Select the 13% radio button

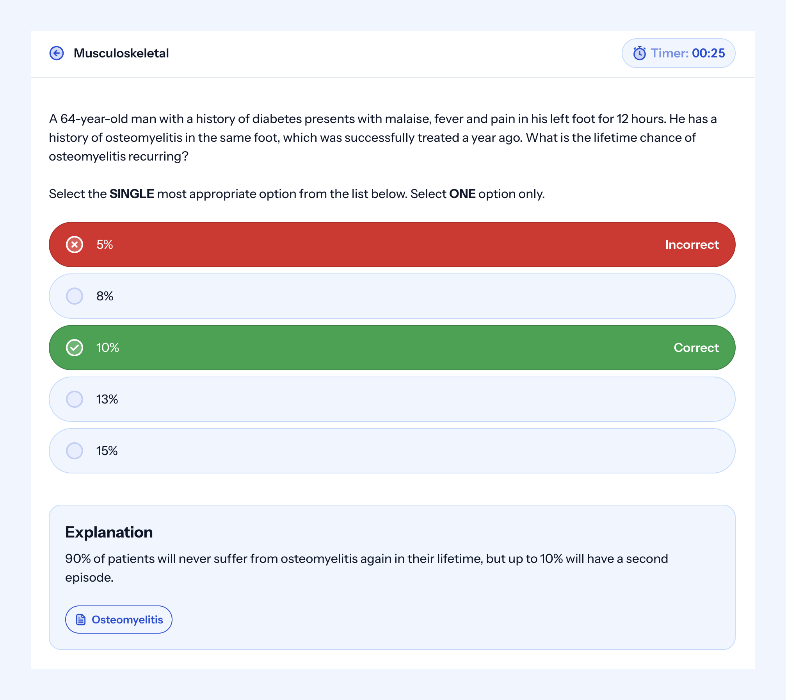(75, 399)
